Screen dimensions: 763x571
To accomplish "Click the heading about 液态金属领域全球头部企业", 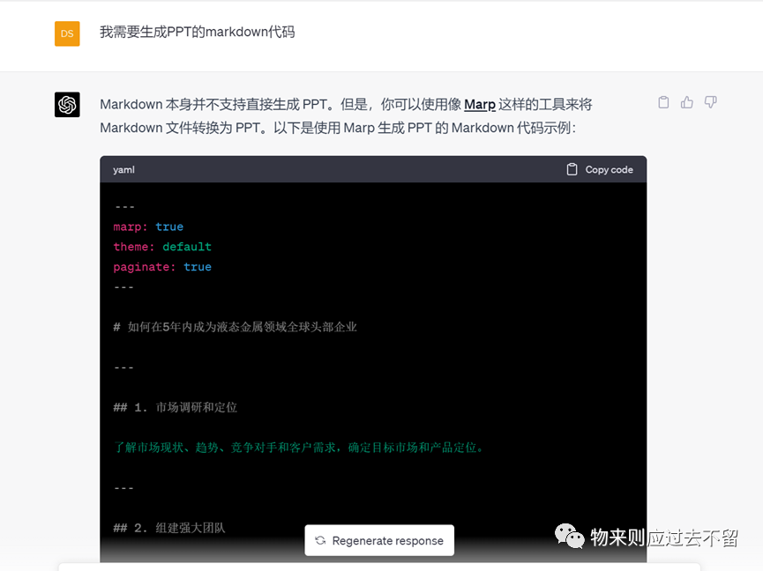I will pos(236,327).
